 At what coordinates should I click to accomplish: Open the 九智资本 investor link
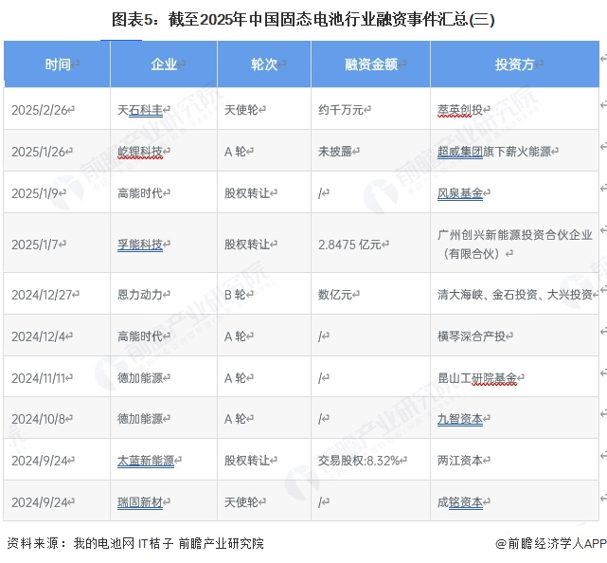(460, 419)
